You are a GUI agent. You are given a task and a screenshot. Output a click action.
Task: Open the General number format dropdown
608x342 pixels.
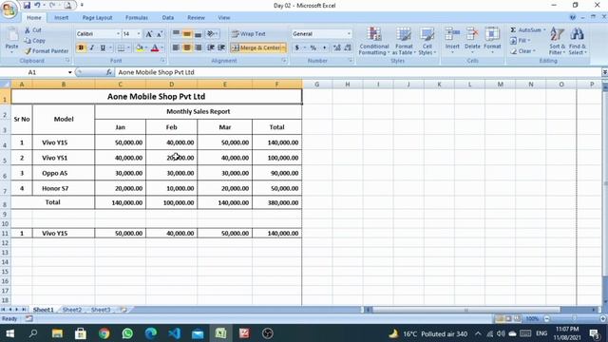click(349, 34)
